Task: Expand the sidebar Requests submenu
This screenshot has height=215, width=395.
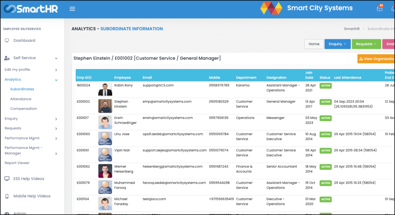Action: click(x=56, y=128)
